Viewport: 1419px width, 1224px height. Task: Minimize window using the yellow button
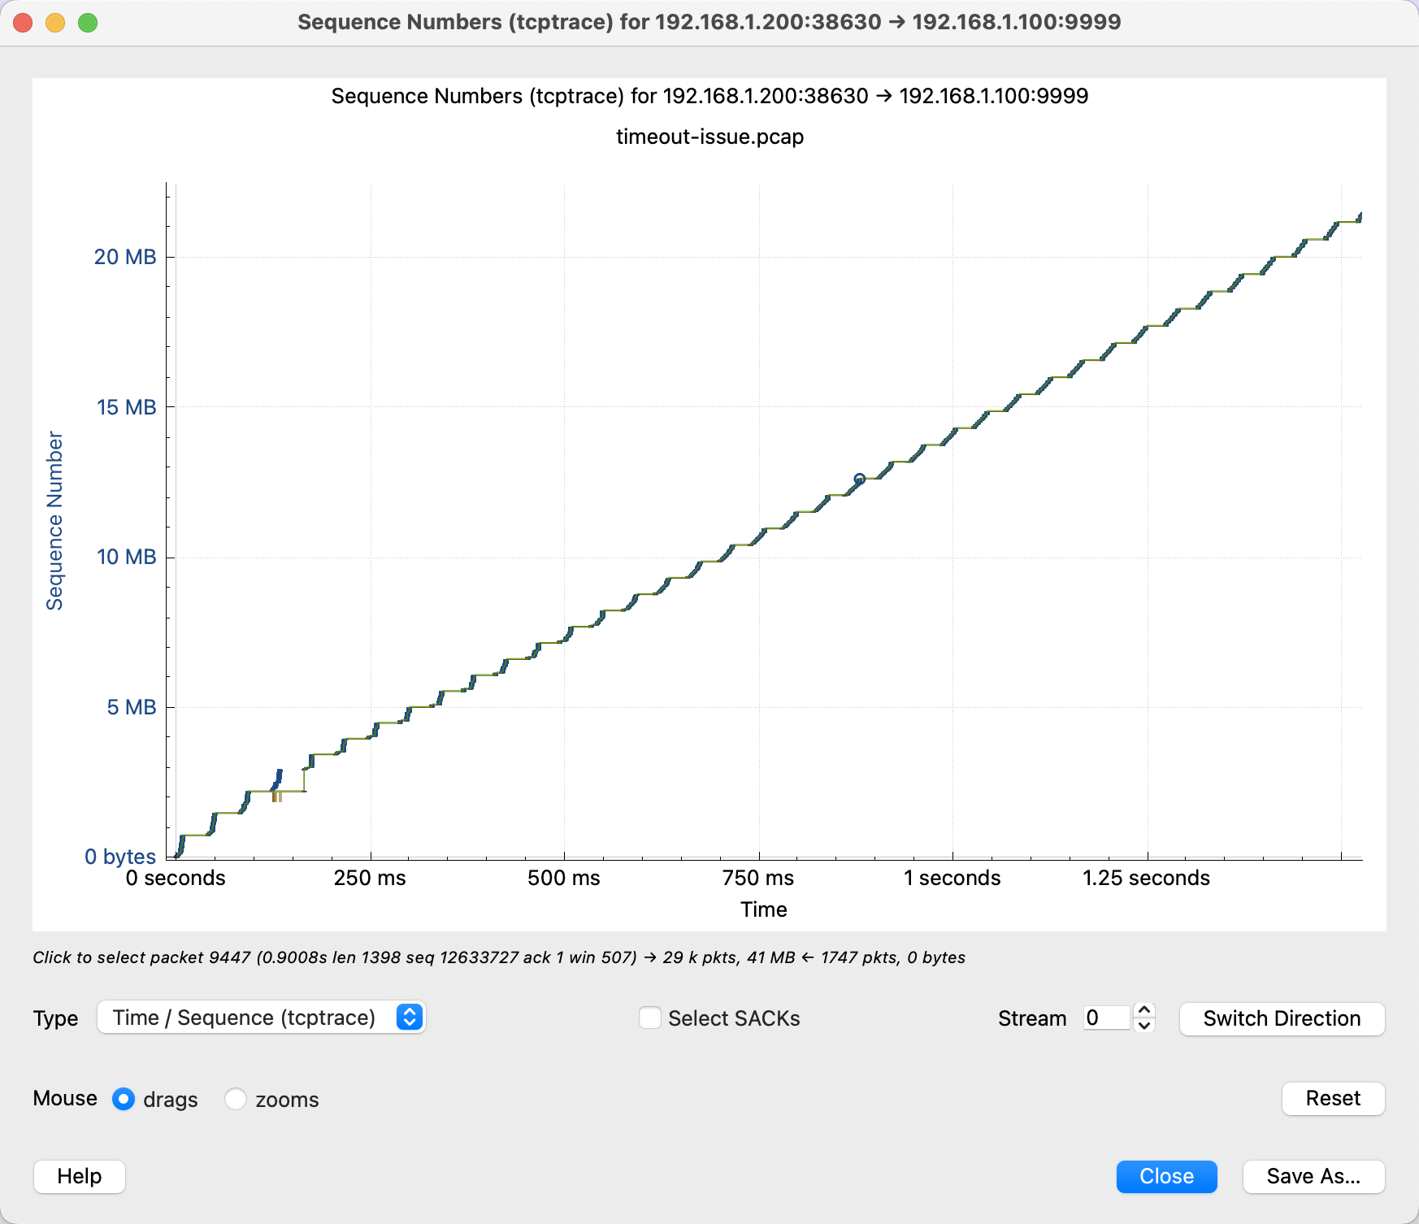coord(55,23)
